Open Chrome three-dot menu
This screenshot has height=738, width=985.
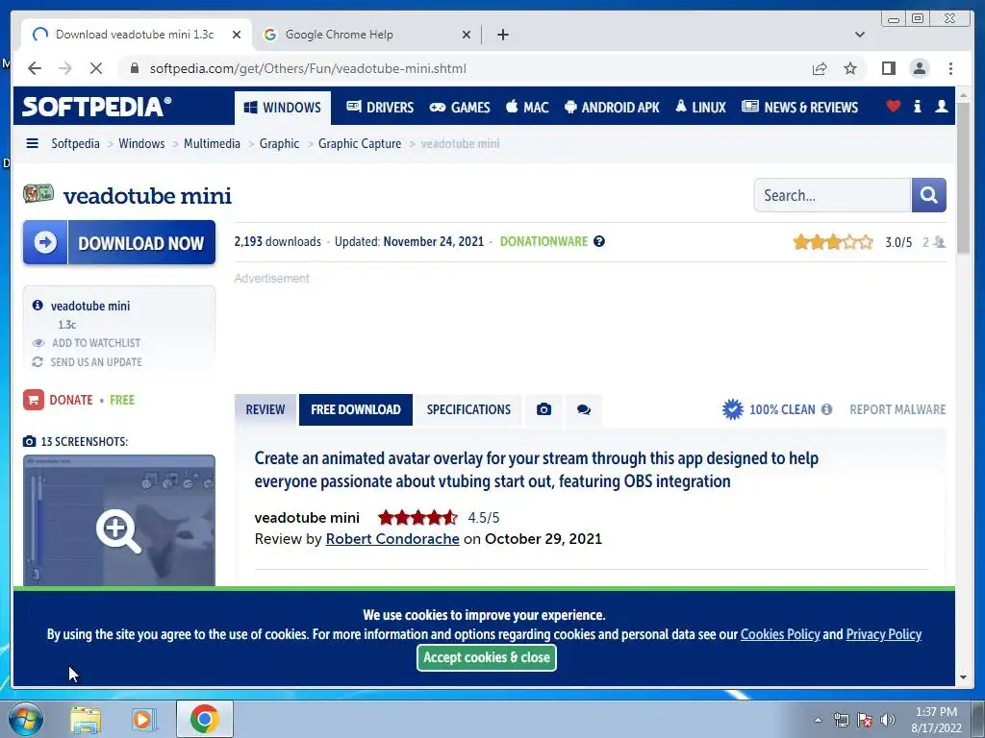(950, 68)
